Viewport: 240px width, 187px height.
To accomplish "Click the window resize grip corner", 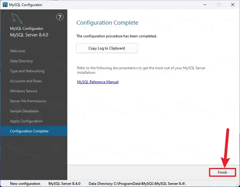I will [237, 185].
